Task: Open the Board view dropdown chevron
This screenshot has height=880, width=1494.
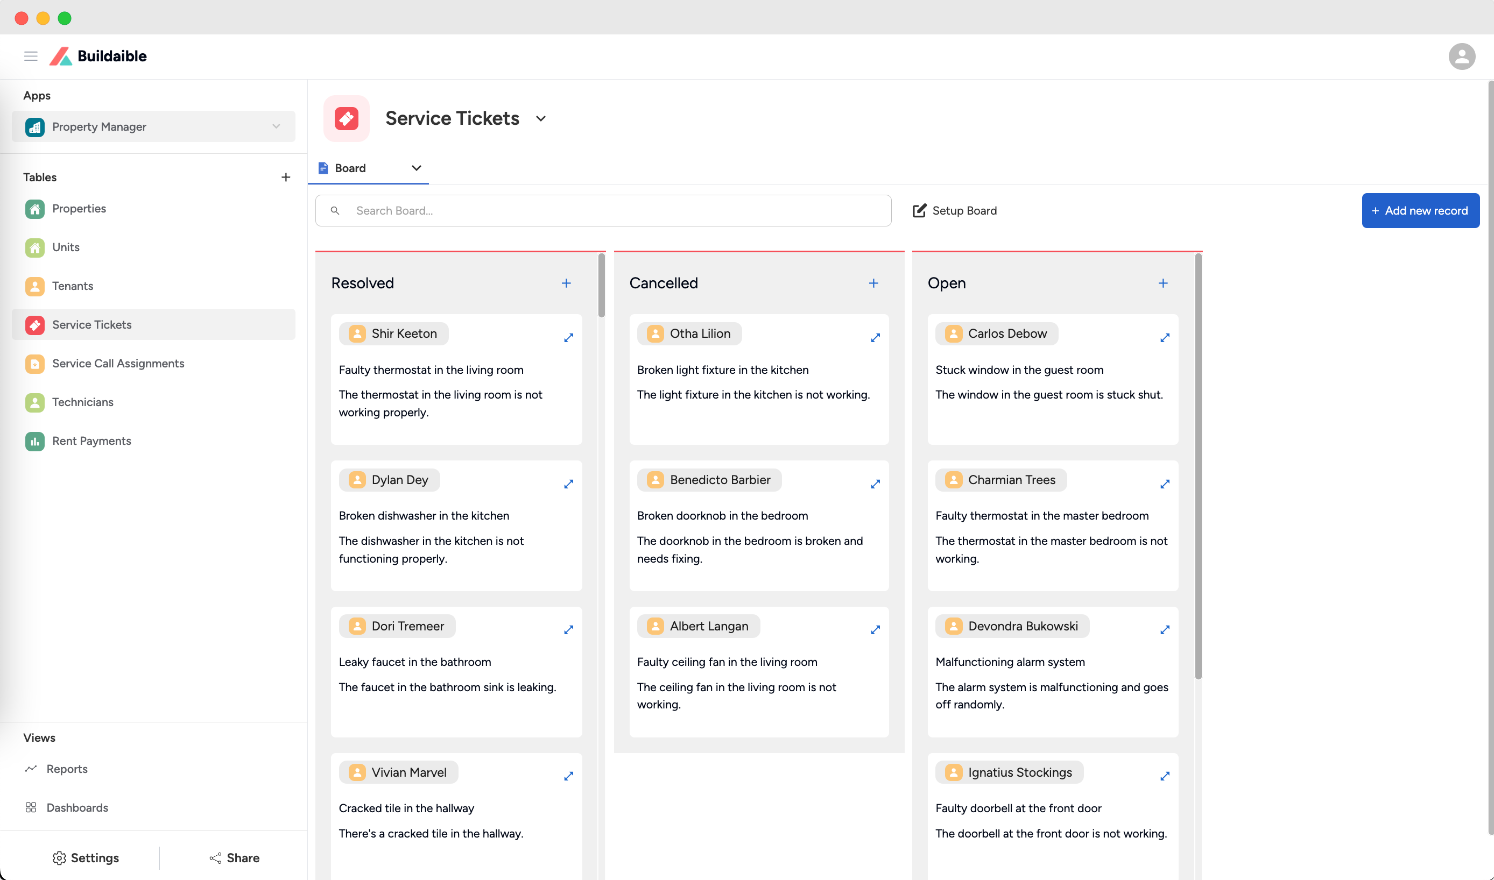Action: (x=417, y=168)
